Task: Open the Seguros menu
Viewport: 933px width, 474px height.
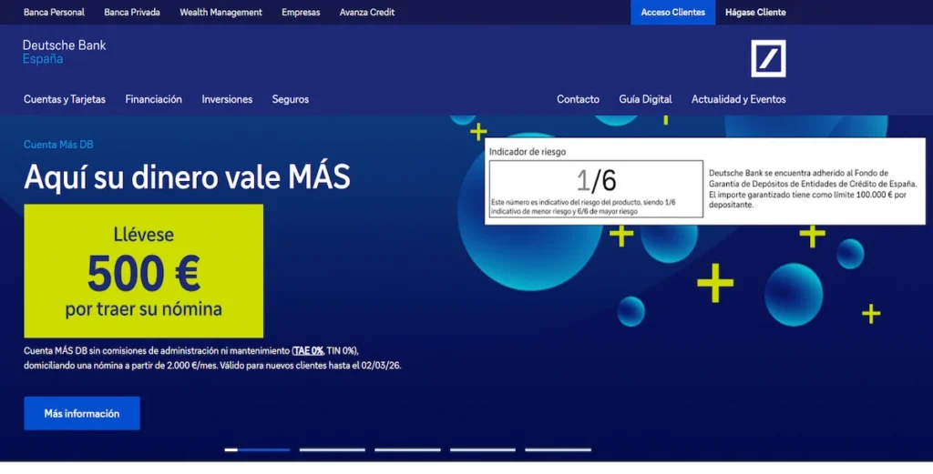Action: coord(291,99)
